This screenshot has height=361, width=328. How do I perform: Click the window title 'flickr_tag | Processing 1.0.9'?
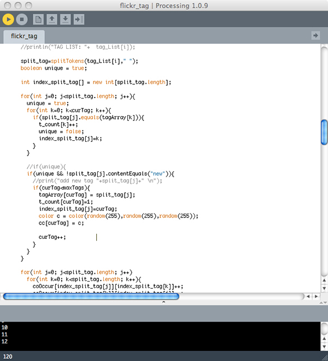coord(164,5)
